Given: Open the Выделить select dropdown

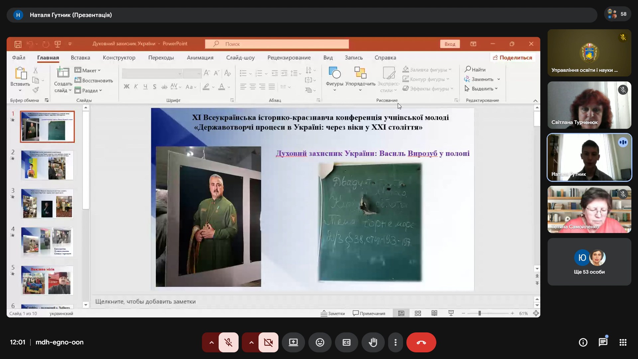Looking at the screenshot, I should (481, 89).
